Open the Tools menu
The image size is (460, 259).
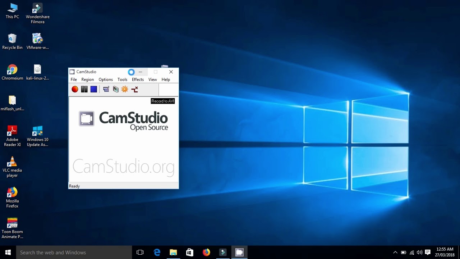[122, 79]
